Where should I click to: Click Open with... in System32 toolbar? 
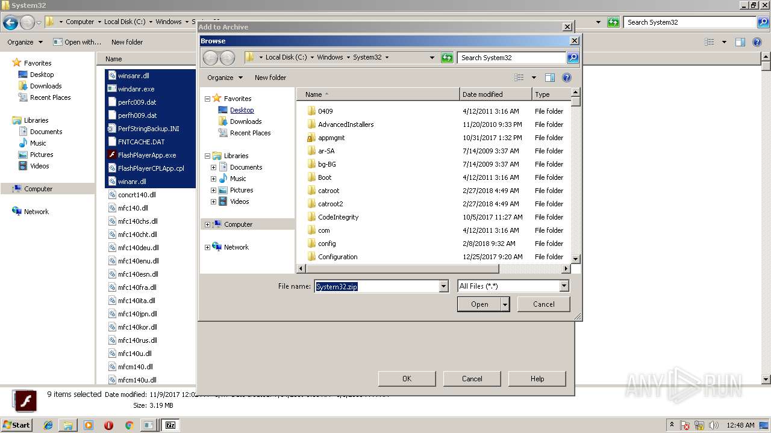[77, 42]
